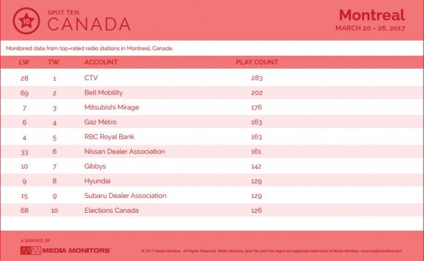Screen dimensions: 424x261
Task: Click the Spot Ten star logo
Action: click(26, 21)
